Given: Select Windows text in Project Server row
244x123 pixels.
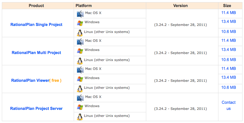Looking at the screenshot, I should point(92,106).
